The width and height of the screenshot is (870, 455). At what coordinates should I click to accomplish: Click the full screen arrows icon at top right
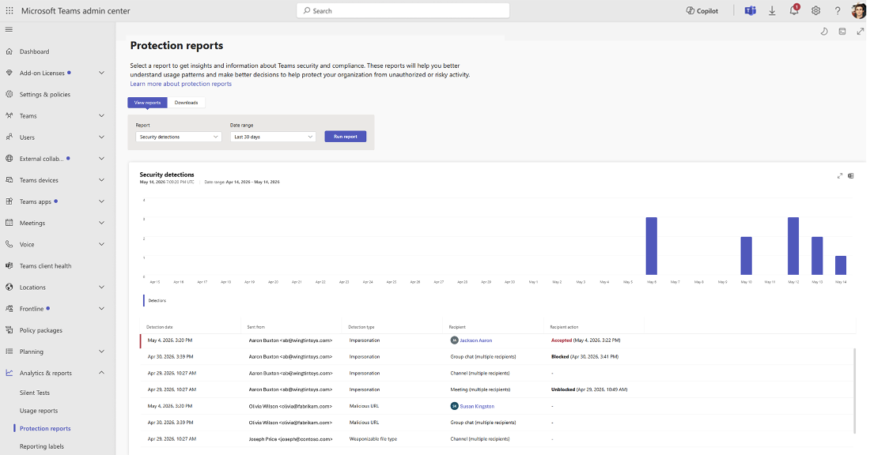click(860, 32)
